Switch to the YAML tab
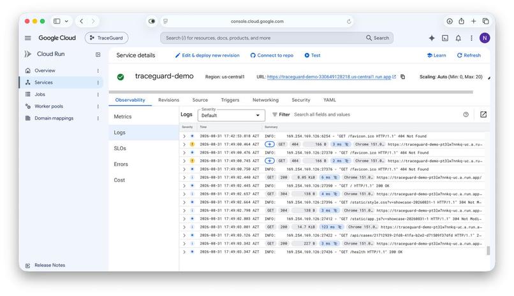The width and height of the screenshot is (514, 296). coord(330,100)
